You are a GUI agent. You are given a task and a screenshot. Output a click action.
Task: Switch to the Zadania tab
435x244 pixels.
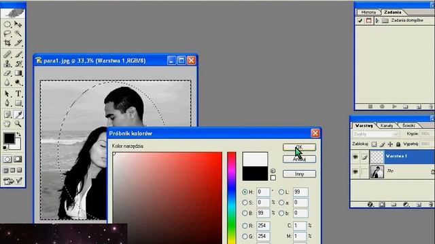coord(393,12)
